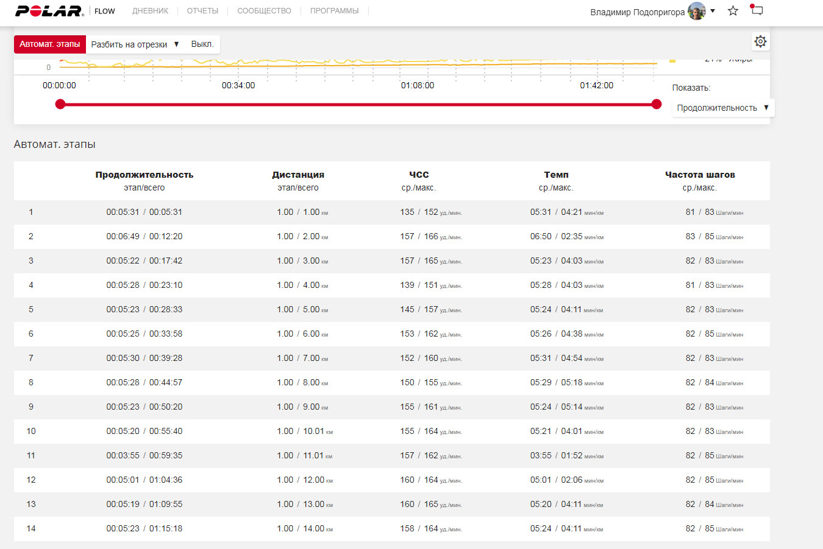Select the Автомат. этапы tab

pos(50,44)
